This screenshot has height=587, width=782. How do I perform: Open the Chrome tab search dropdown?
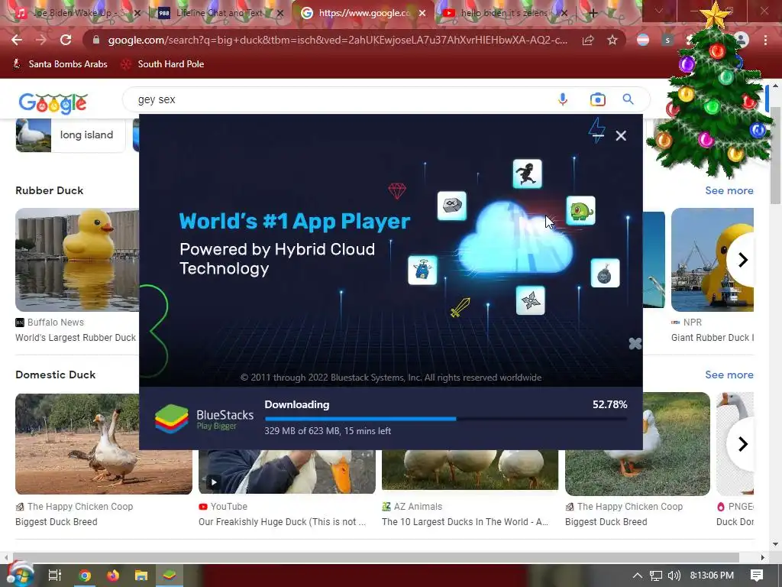tap(659, 11)
